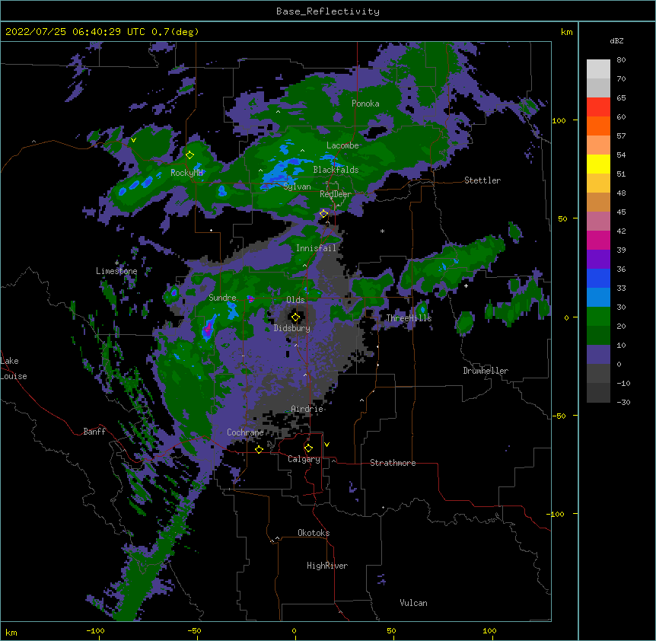Click the RockyMH label
This screenshot has height=641, width=656.
pyautogui.click(x=186, y=173)
